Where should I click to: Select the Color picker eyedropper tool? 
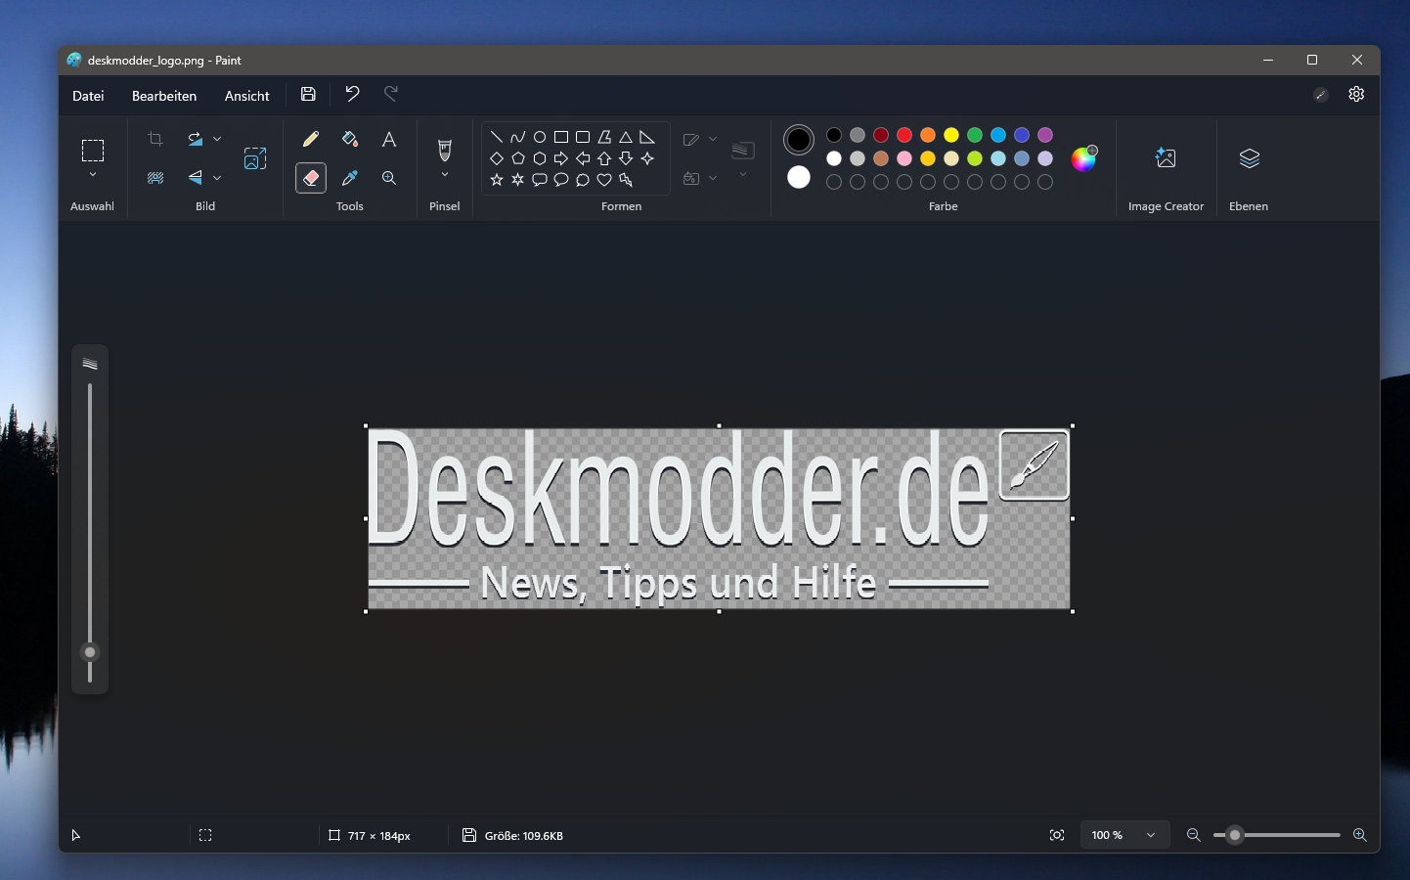click(x=350, y=178)
